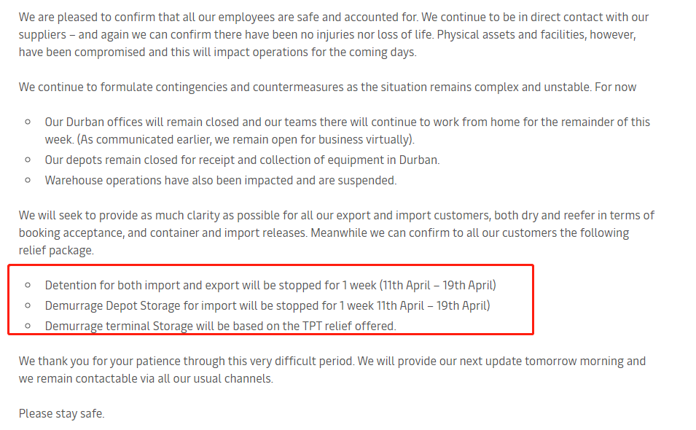Click the text 'relief package.'
Image resolution: width=696 pixels, height=430 pixels.
tap(56, 250)
